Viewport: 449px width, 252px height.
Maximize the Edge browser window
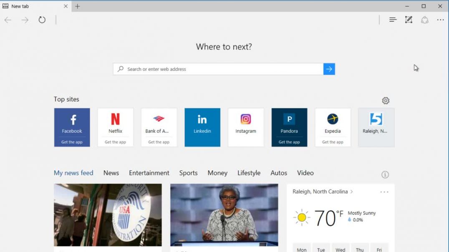(x=424, y=6)
